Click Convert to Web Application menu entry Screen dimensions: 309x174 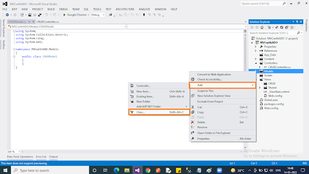click(223, 74)
